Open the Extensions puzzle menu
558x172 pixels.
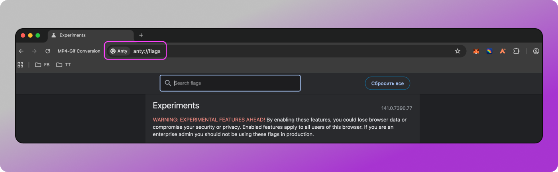pyautogui.click(x=516, y=51)
